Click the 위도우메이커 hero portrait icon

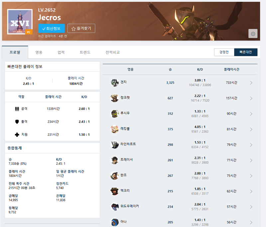click(x=114, y=207)
